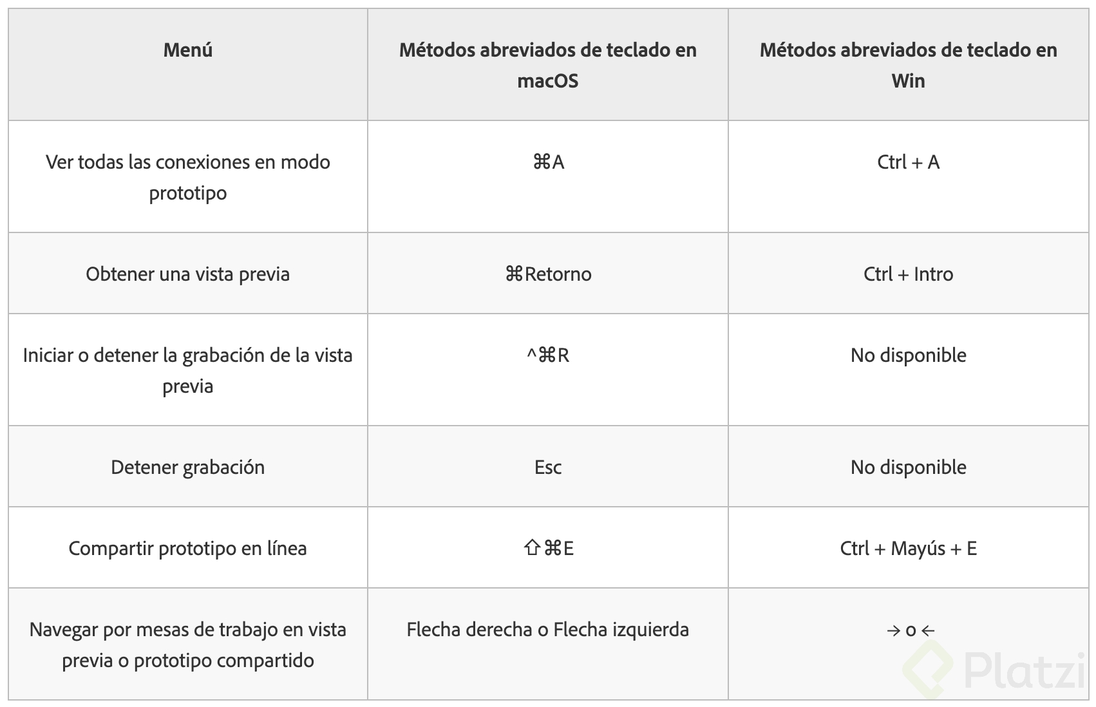Select 'Compartir prototipo en línea' cell
The width and height of the screenshot is (1096, 707).
click(x=188, y=547)
